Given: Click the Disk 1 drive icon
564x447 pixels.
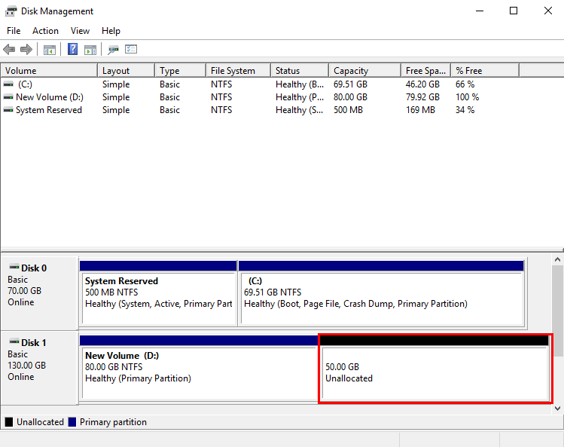Looking at the screenshot, I should [14, 341].
